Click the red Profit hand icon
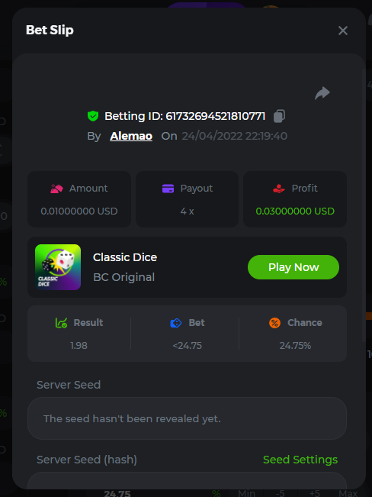 point(278,189)
